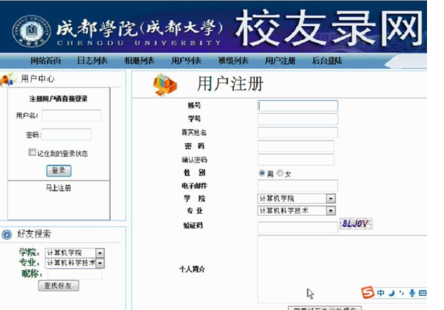Focus the 真实姓名 input field
This screenshot has width=444, height=310.
pyautogui.click(x=297, y=132)
